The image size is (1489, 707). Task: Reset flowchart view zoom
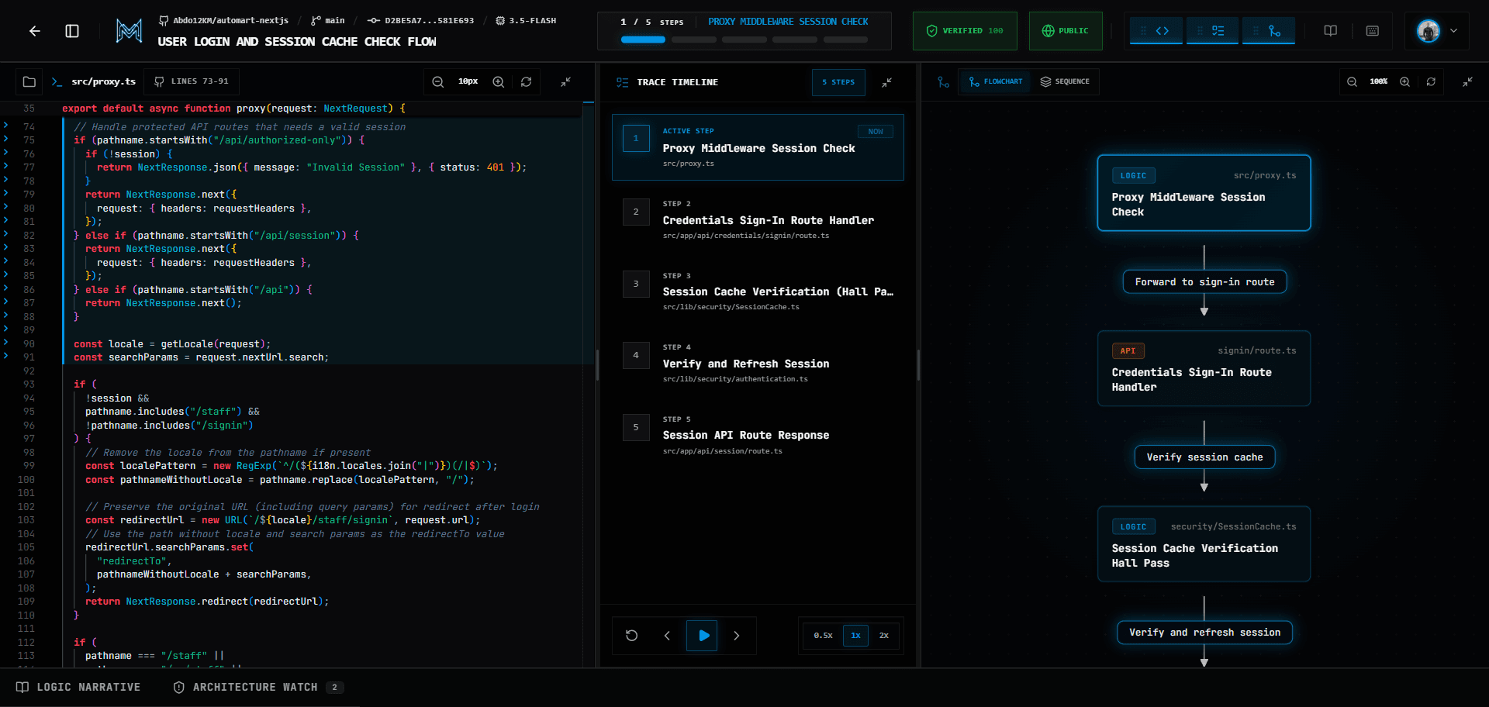tap(1431, 81)
